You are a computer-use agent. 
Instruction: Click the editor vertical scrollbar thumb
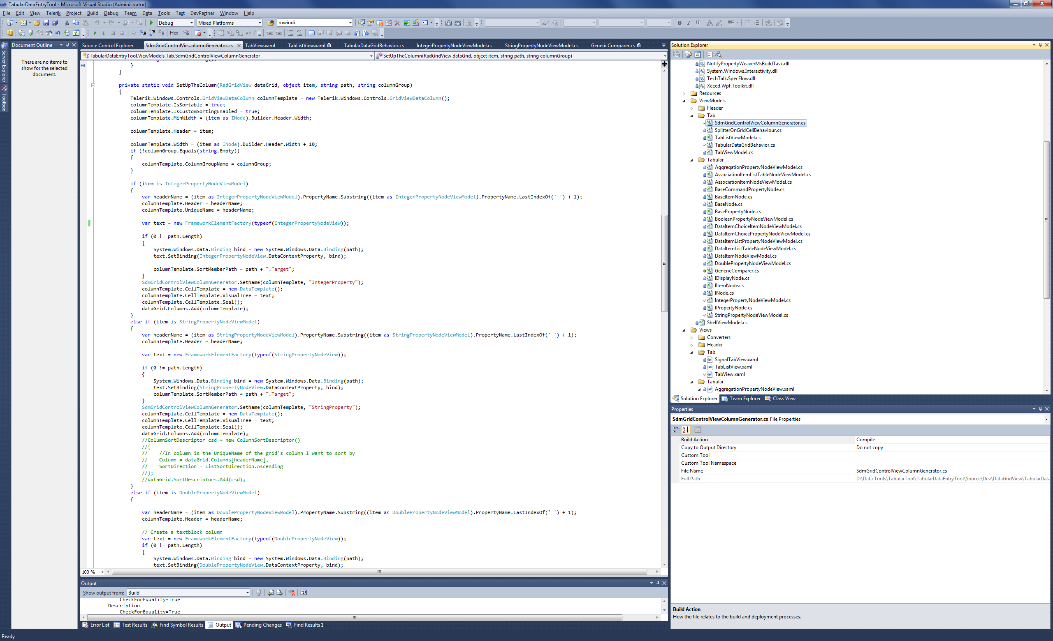(664, 263)
